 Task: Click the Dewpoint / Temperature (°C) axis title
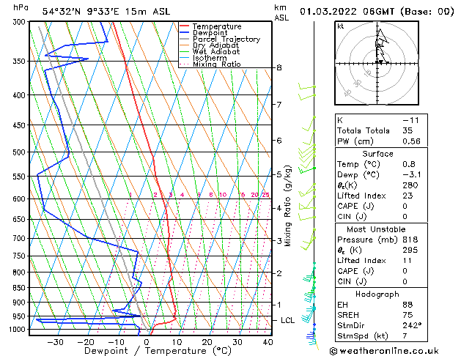[158, 351]
